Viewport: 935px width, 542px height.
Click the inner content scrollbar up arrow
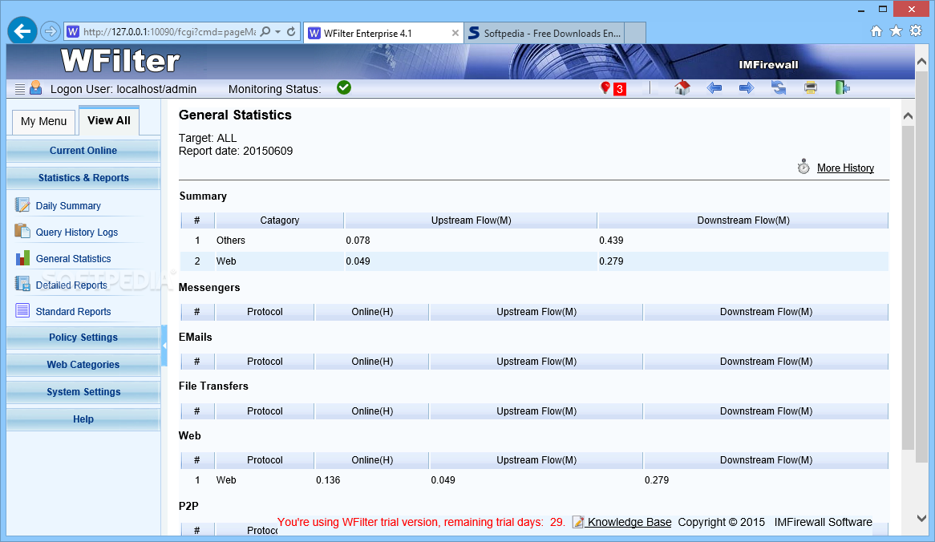click(x=908, y=116)
